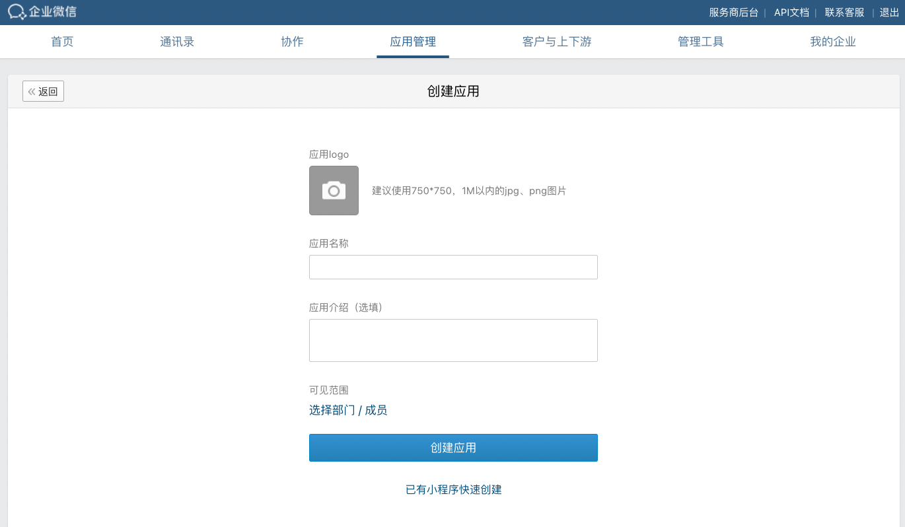This screenshot has height=527, width=905.
Task: Select the 应用管理 tab
Action: coord(413,42)
